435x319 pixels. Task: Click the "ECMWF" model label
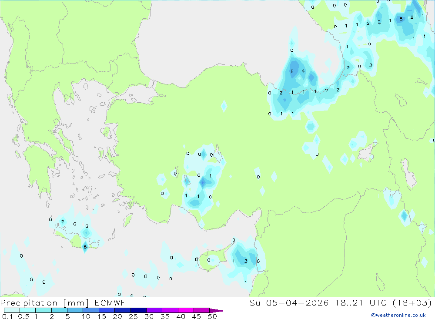[110, 302]
